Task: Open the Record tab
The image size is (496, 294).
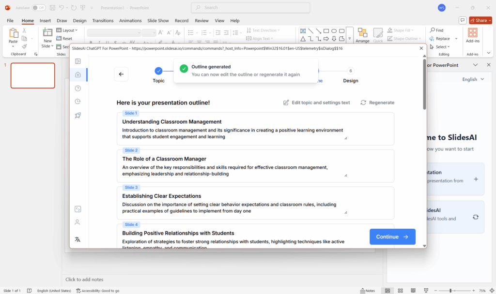Action: pyautogui.click(x=182, y=20)
